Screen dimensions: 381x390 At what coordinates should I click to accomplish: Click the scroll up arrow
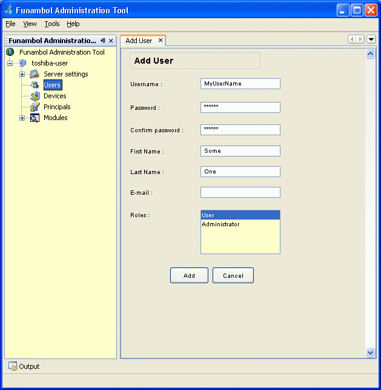click(370, 54)
